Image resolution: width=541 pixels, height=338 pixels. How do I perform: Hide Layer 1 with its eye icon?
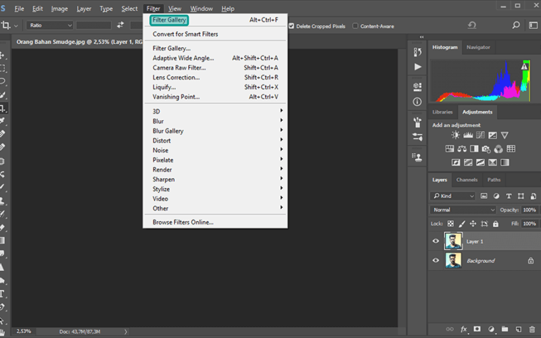(436, 241)
